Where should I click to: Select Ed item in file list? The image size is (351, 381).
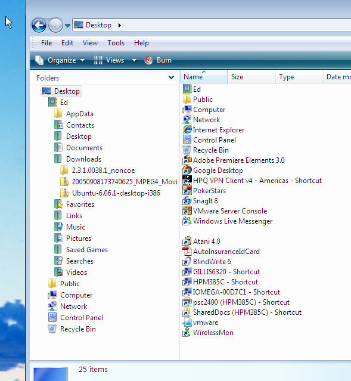[192, 89]
